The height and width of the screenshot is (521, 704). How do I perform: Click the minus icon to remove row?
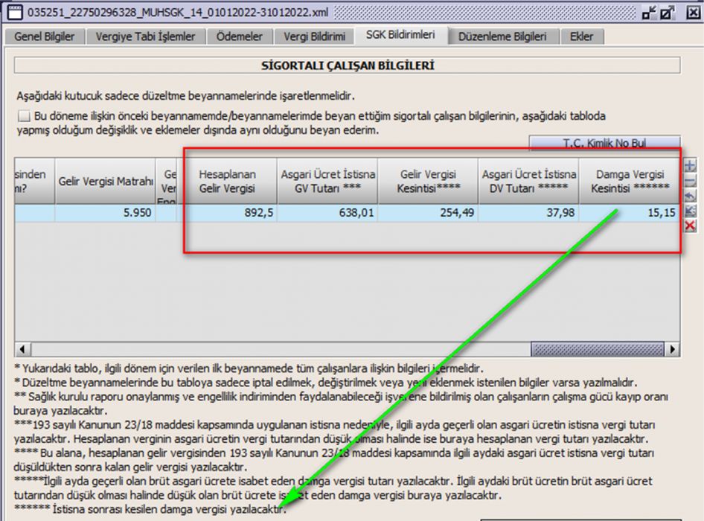click(690, 181)
